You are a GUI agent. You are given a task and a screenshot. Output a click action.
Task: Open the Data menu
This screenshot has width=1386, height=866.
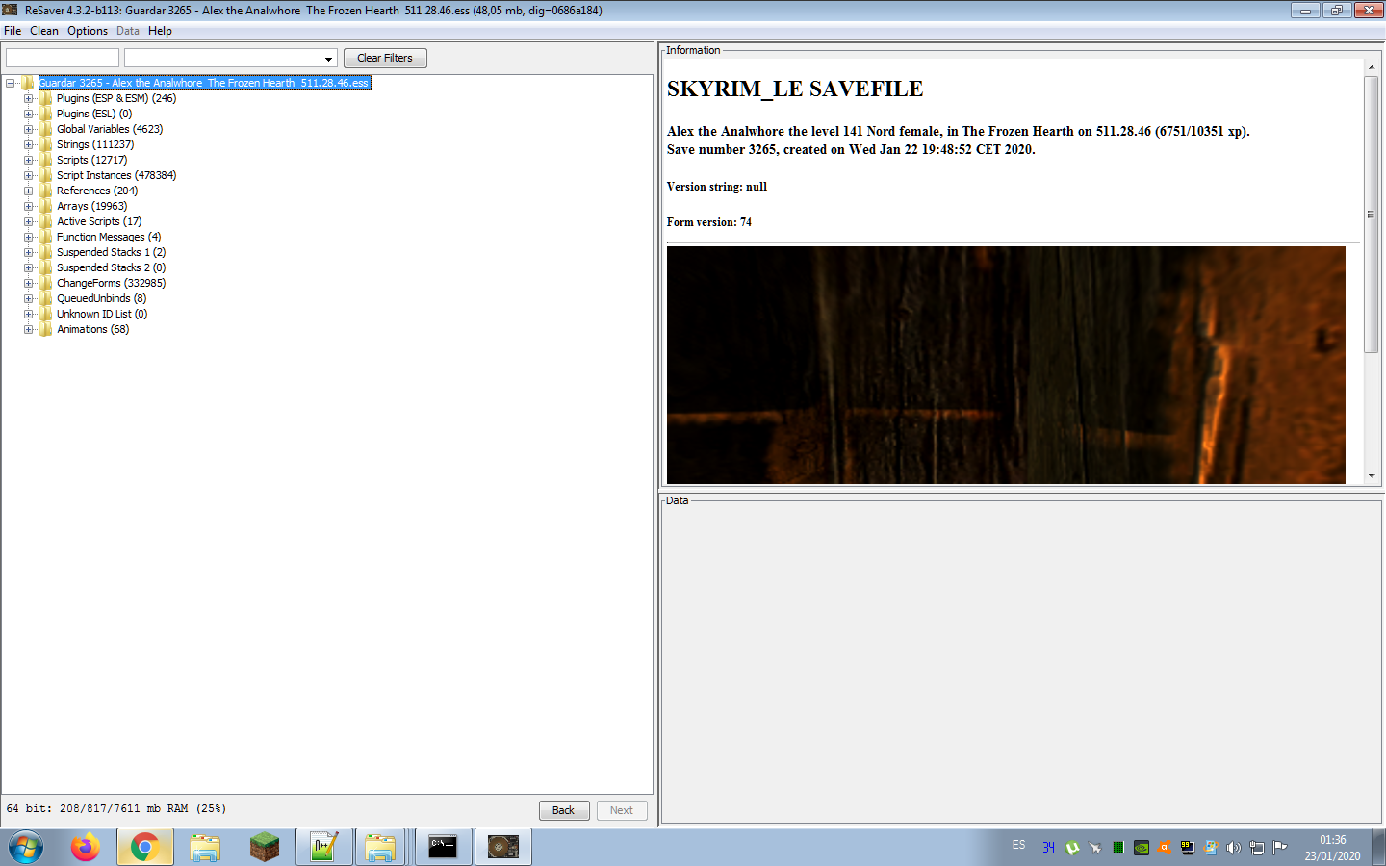pyautogui.click(x=128, y=31)
